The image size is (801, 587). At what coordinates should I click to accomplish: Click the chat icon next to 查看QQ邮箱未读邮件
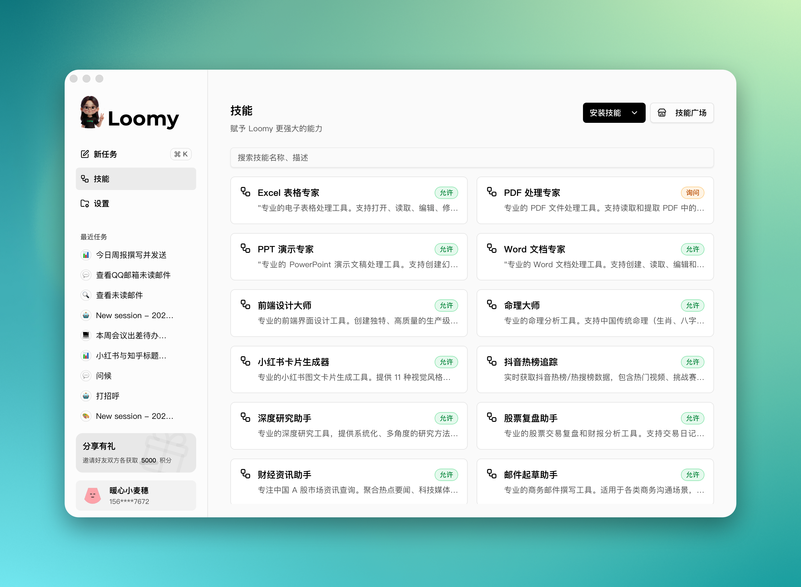pyautogui.click(x=86, y=275)
